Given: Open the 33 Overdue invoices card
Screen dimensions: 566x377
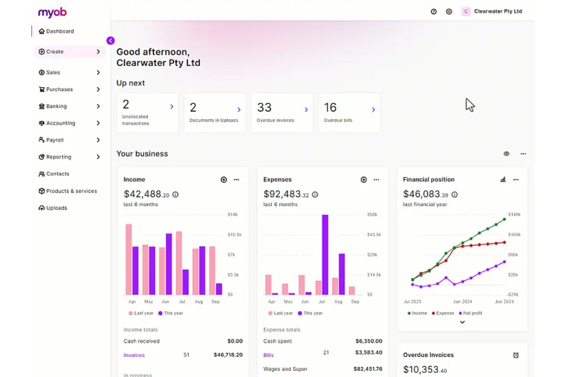Looking at the screenshot, I should click(282, 113).
